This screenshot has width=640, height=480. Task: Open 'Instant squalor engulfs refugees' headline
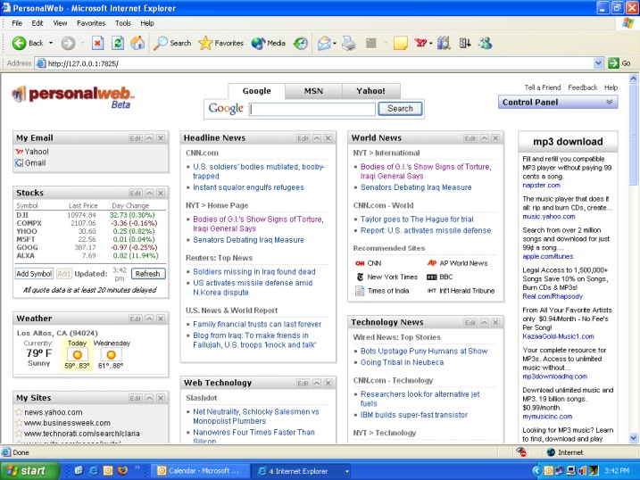248,187
